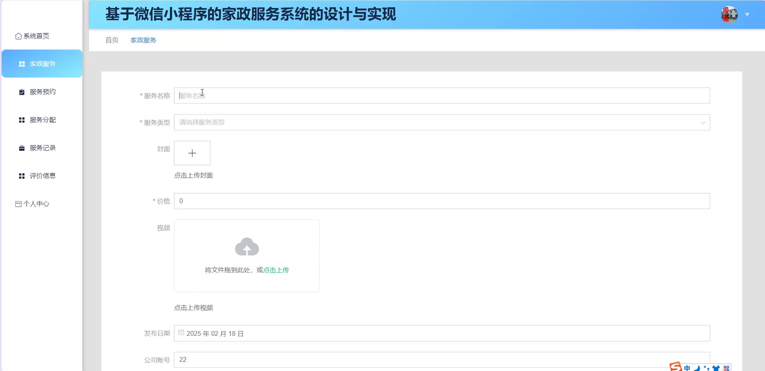The width and height of the screenshot is (765, 371).
Task: Click 家政服务 breadcrumb link
Action: point(143,40)
